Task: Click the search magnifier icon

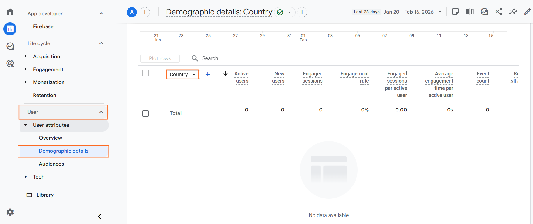Action: [x=195, y=58]
